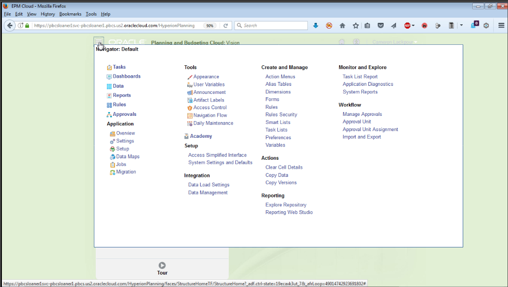Viewport: 508px width, 287px height.
Task: Click the Rules link under Tasks
Action: tap(120, 104)
